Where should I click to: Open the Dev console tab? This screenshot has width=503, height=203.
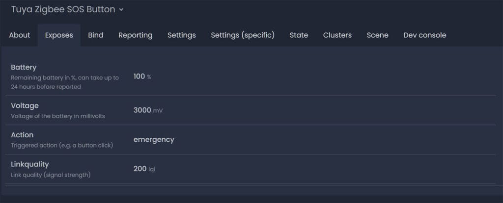click(425, 35)
